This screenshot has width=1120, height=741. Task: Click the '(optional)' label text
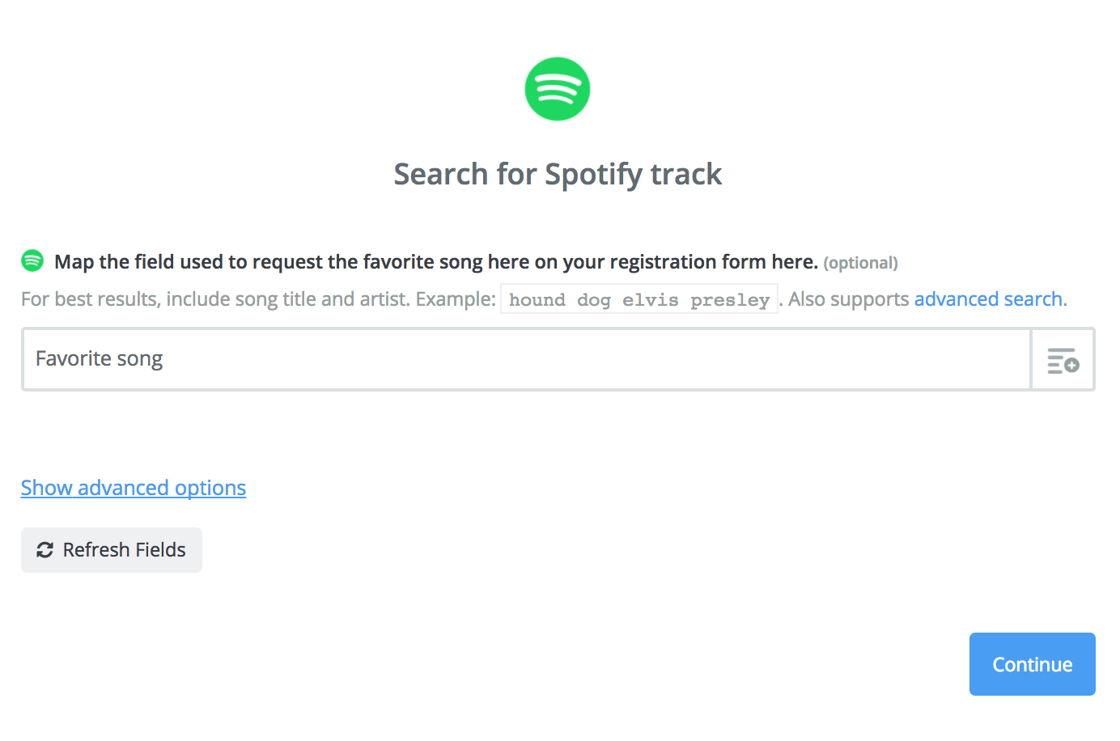(x=861, y=263)
